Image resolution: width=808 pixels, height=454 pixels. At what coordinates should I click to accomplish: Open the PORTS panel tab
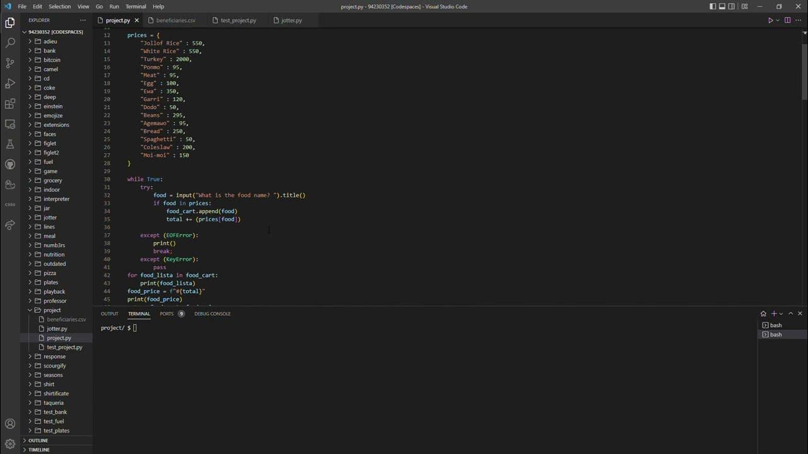point(167,313)
